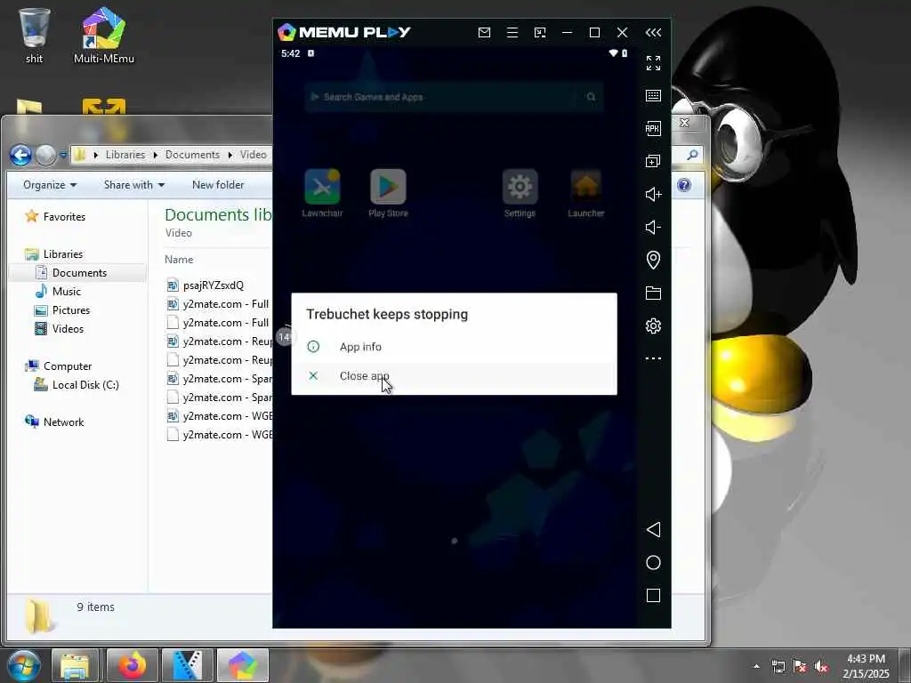Select Videos library in navigation pane

68,329
